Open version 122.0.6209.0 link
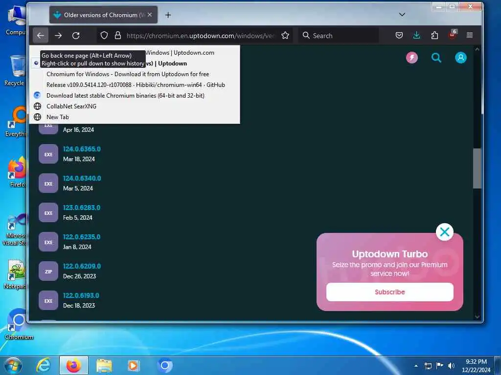 (x=82, y=266)
